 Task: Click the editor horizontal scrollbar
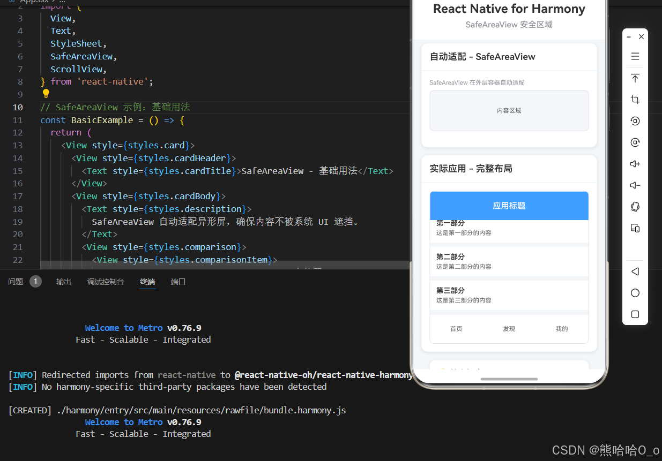tap(225, 264)
